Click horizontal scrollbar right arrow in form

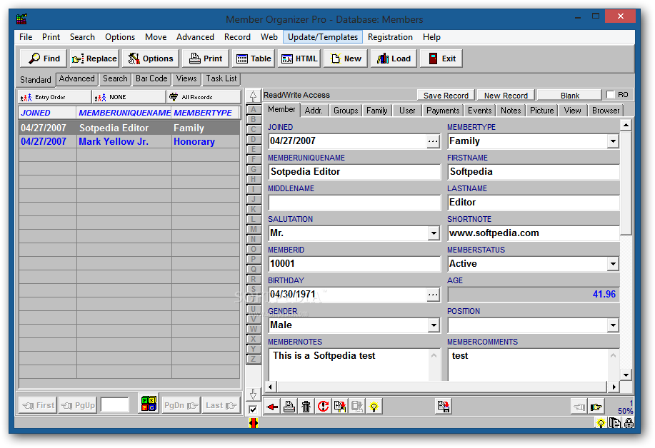click(614, 387)
